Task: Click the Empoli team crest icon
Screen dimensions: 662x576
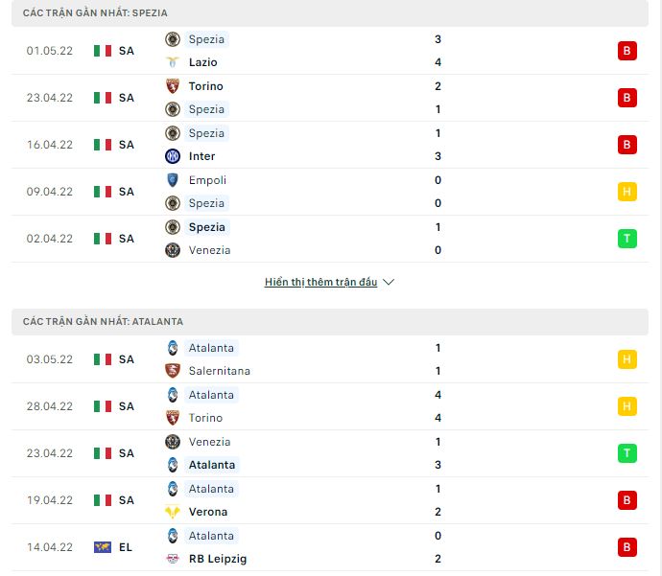Action: pos(173,180)
